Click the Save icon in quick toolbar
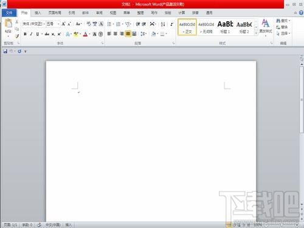Screen dimensions: 304x228 (x=5, y=52)
